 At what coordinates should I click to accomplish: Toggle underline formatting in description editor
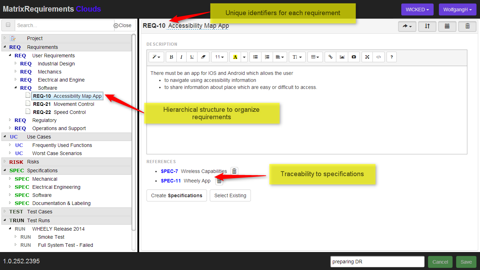click(x=192, y=57)
